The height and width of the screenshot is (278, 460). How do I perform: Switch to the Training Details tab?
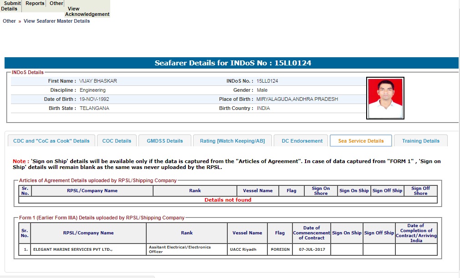pyautogui.click(x=420, y=141)
